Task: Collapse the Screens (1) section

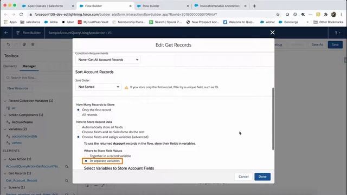Action: (x=5, y=187)
